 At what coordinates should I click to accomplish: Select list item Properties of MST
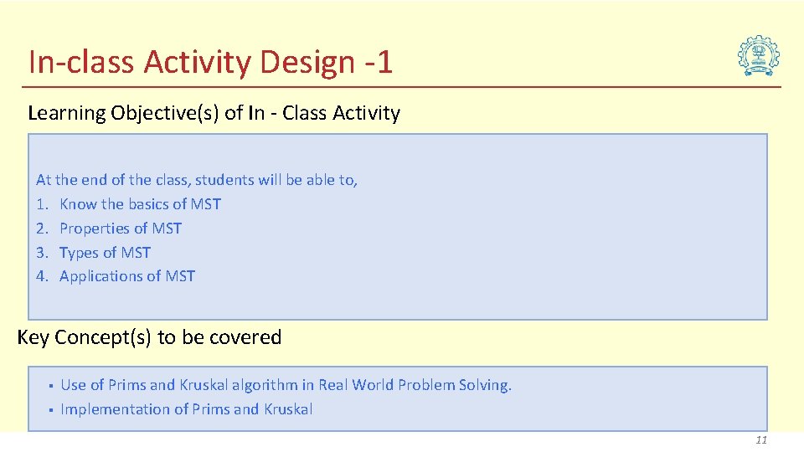click(121, 229)
